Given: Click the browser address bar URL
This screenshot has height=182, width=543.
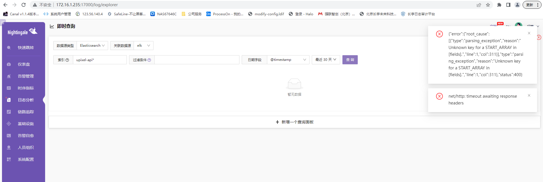Looking at the screenshot, I should [87, 5].
